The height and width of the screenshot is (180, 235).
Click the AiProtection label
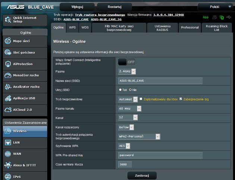23,64
